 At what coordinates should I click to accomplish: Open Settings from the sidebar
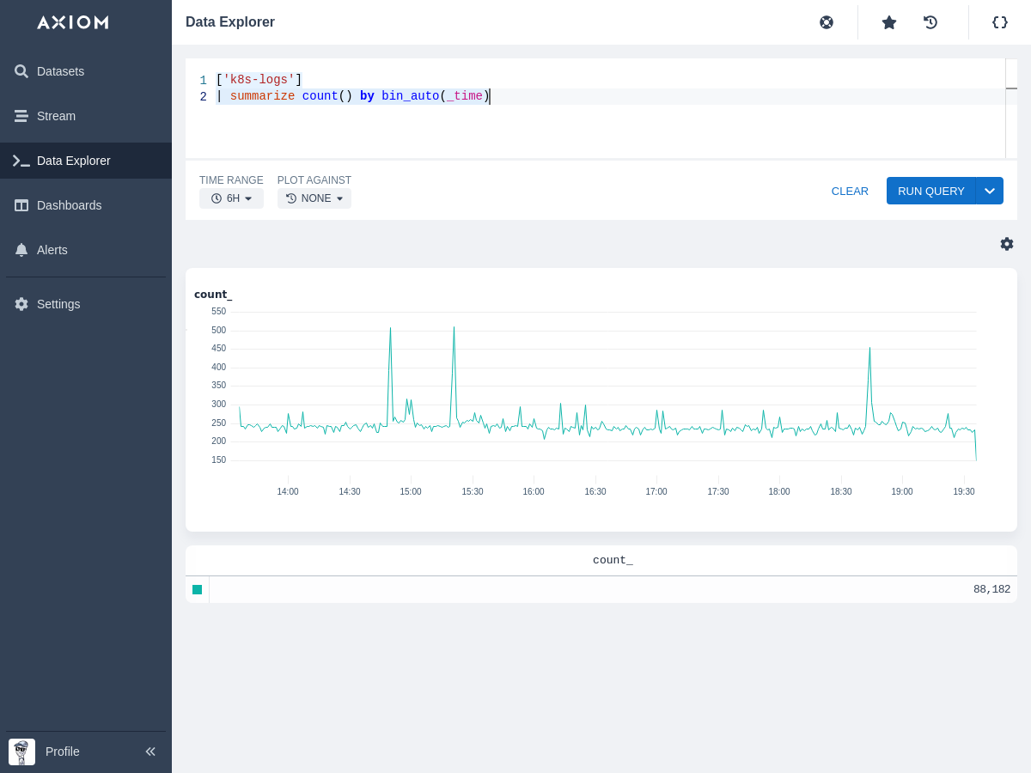pyautogui.click(x=58, y=304)
